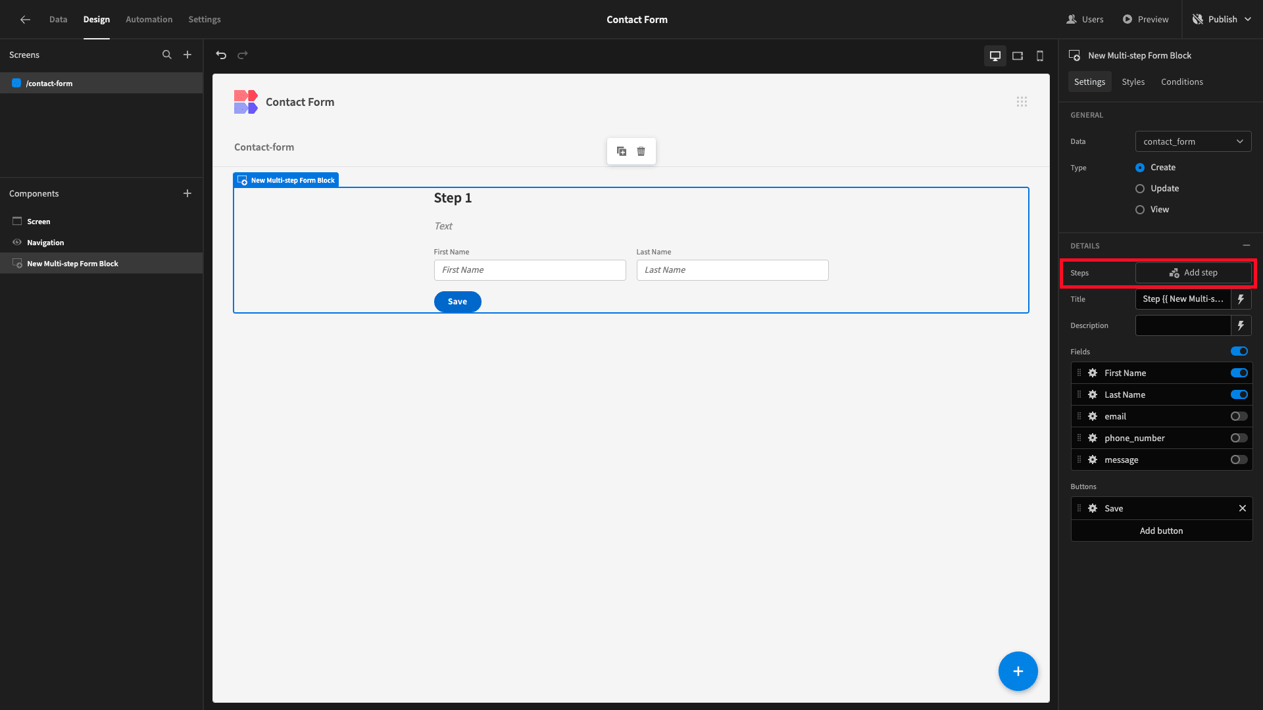
Task: Open settings gear for Save button
Action: coord(1093,508)
